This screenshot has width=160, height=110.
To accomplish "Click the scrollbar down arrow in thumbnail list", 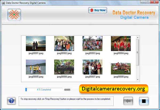I will click(138, 79).
